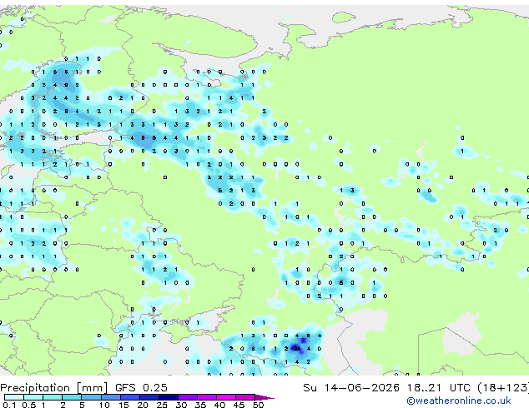Click the legend label '40'

coord(219,405)
